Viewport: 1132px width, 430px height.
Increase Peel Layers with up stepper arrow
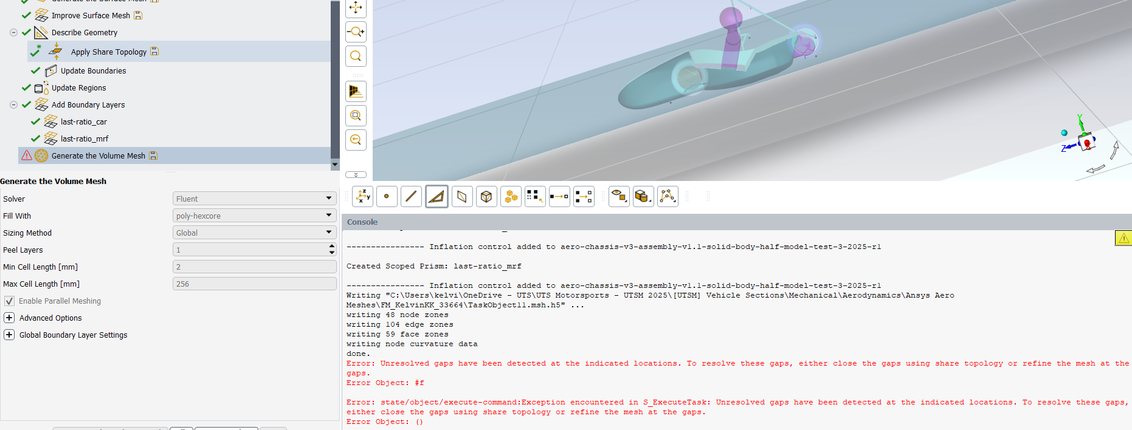click(x=332, y=247)
